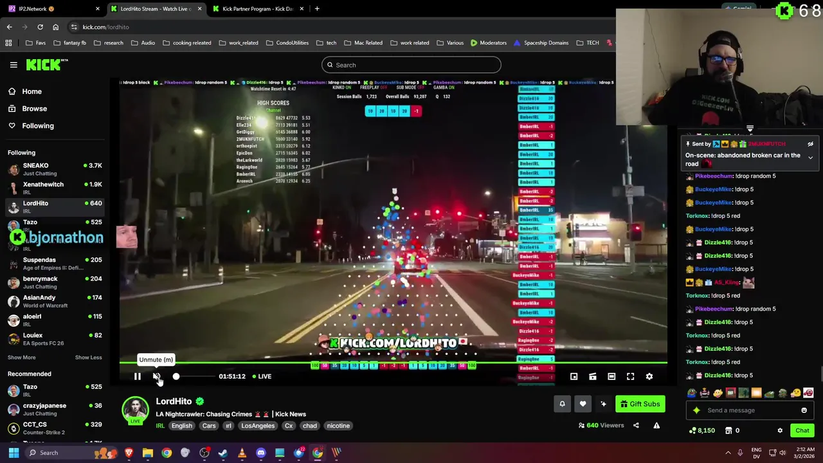Open chat settings gear icon

[780, 431]
